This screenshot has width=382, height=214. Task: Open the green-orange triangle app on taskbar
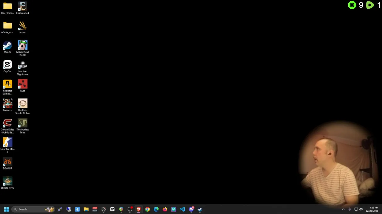coord(121,209)
